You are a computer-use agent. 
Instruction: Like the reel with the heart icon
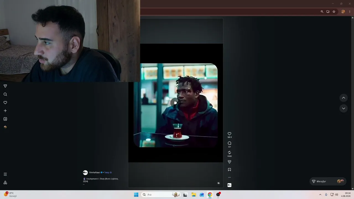tap(229, 134)
